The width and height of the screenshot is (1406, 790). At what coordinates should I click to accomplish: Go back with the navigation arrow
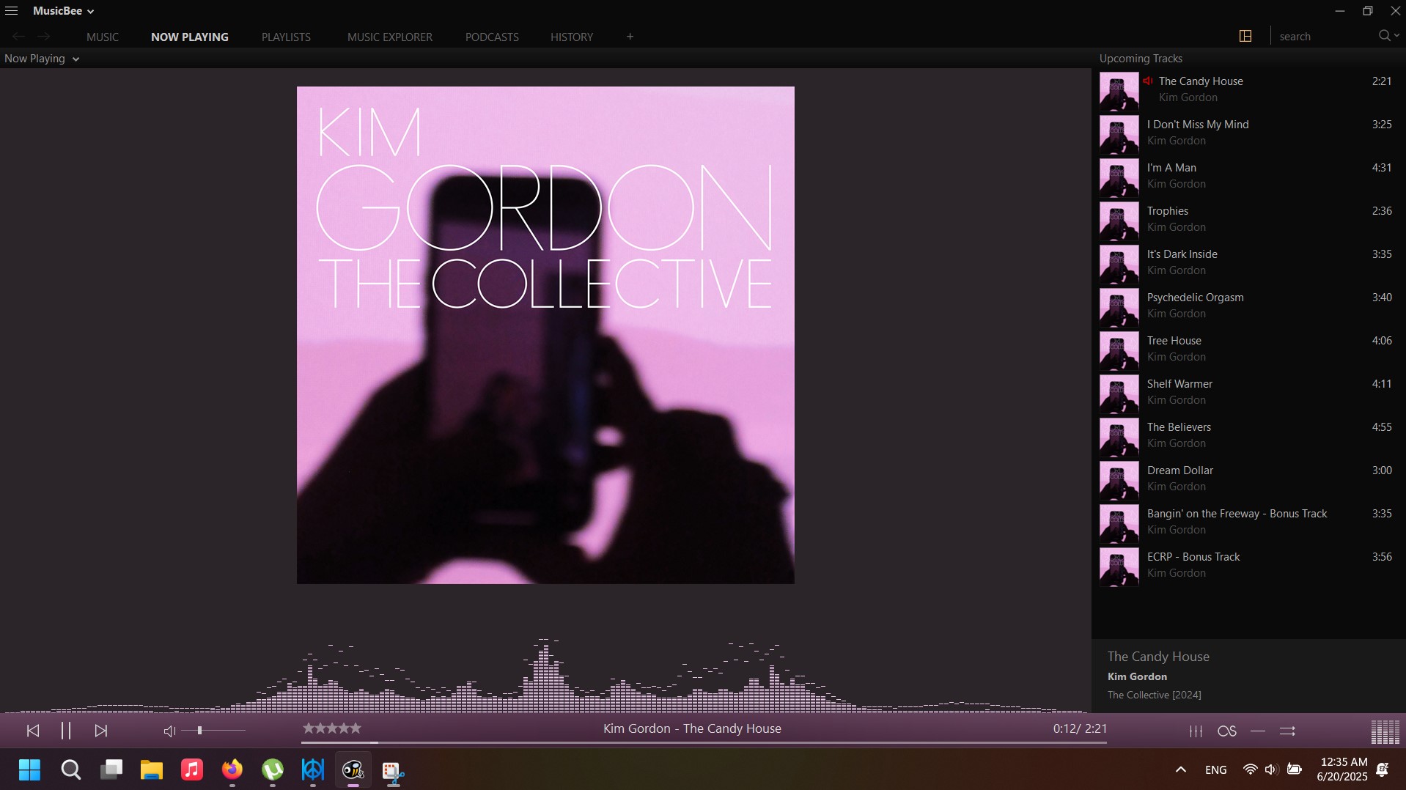pos(19,36)
